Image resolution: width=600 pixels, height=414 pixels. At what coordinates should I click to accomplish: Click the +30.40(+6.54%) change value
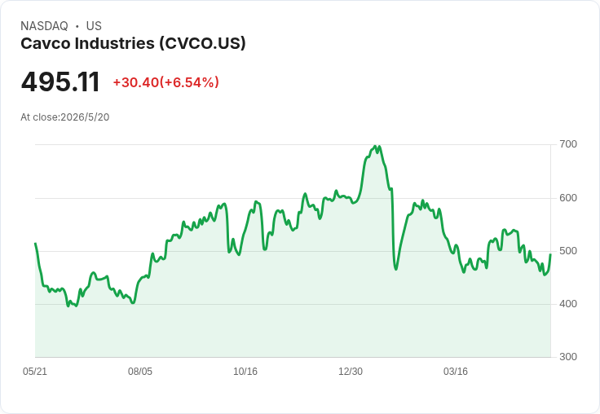[166, 82]
